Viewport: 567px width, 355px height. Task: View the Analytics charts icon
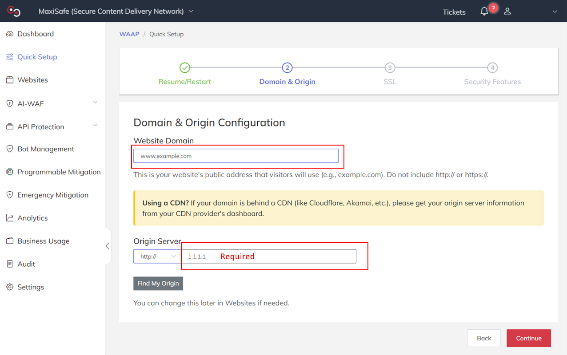[10, 218]
